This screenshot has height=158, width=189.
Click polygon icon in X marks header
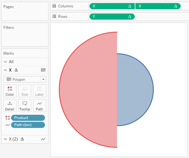[43, 70]
